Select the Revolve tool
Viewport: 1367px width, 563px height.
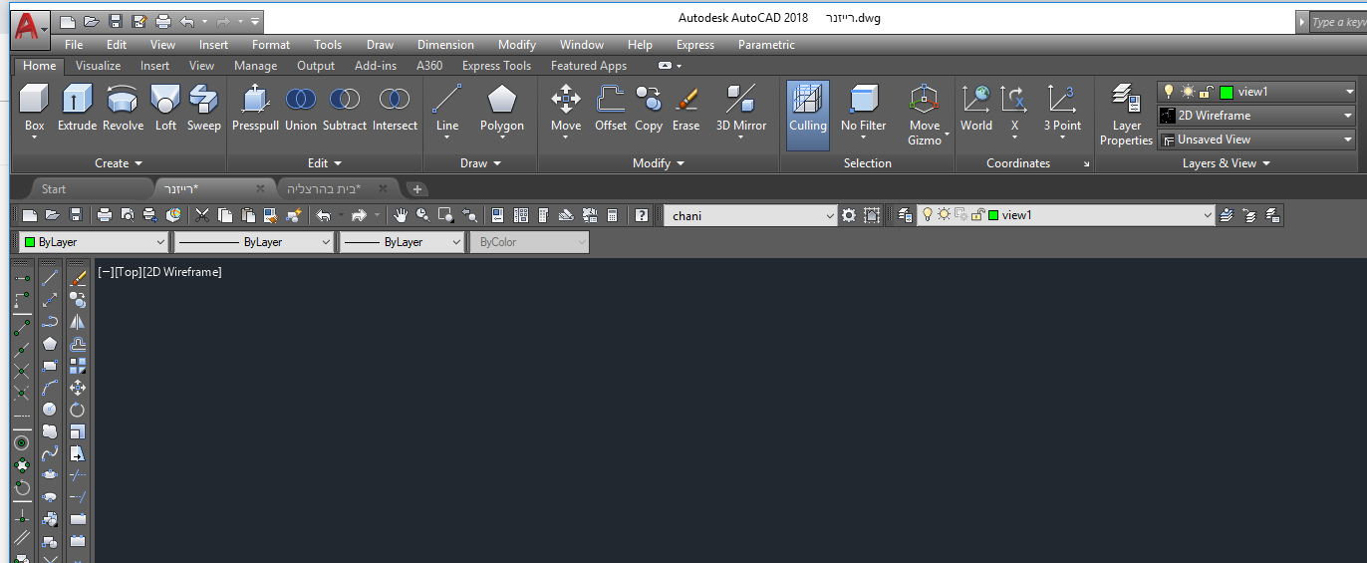123,108
